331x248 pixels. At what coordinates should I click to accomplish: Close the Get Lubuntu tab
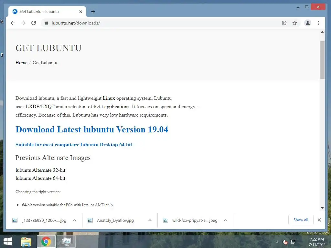point(80,12)
